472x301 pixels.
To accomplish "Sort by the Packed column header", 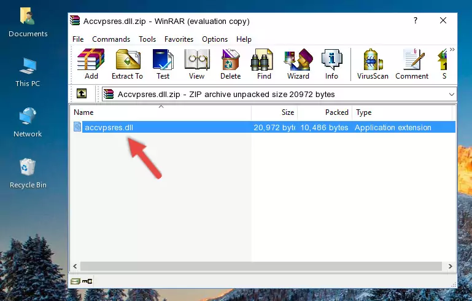I will [x=325, y=112].
